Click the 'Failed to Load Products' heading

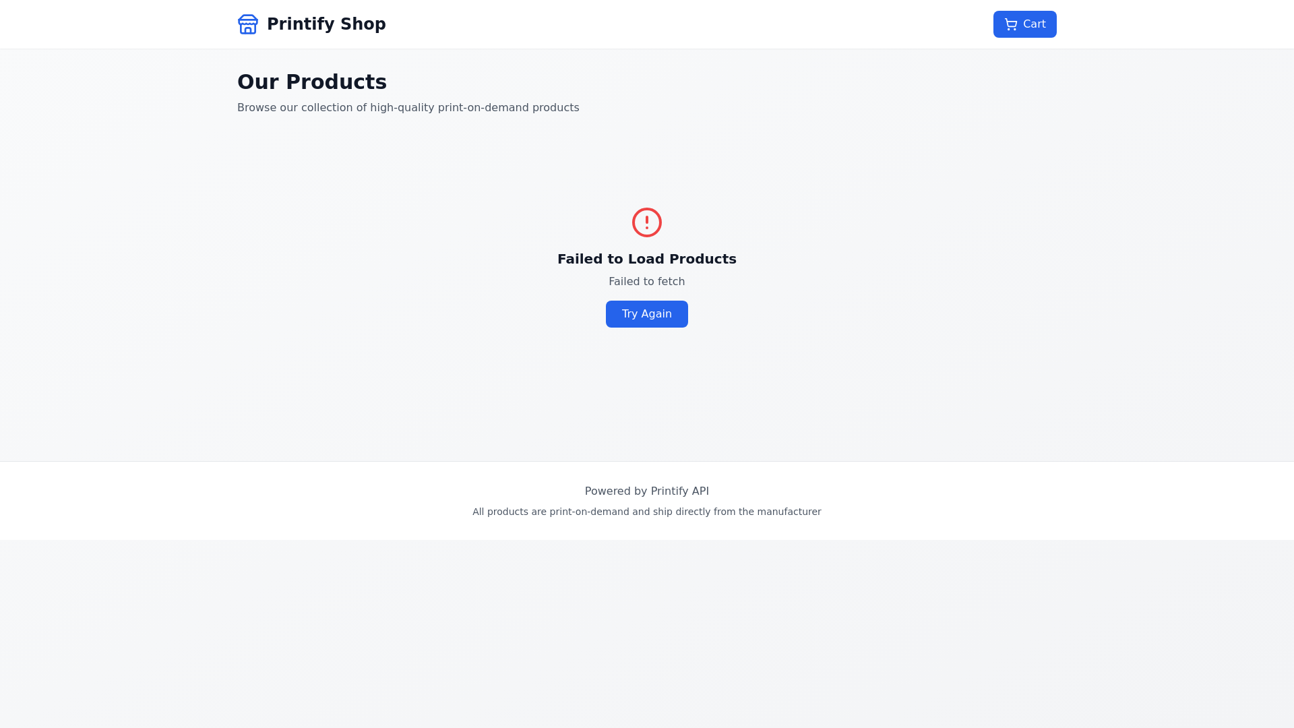point(647,259)
